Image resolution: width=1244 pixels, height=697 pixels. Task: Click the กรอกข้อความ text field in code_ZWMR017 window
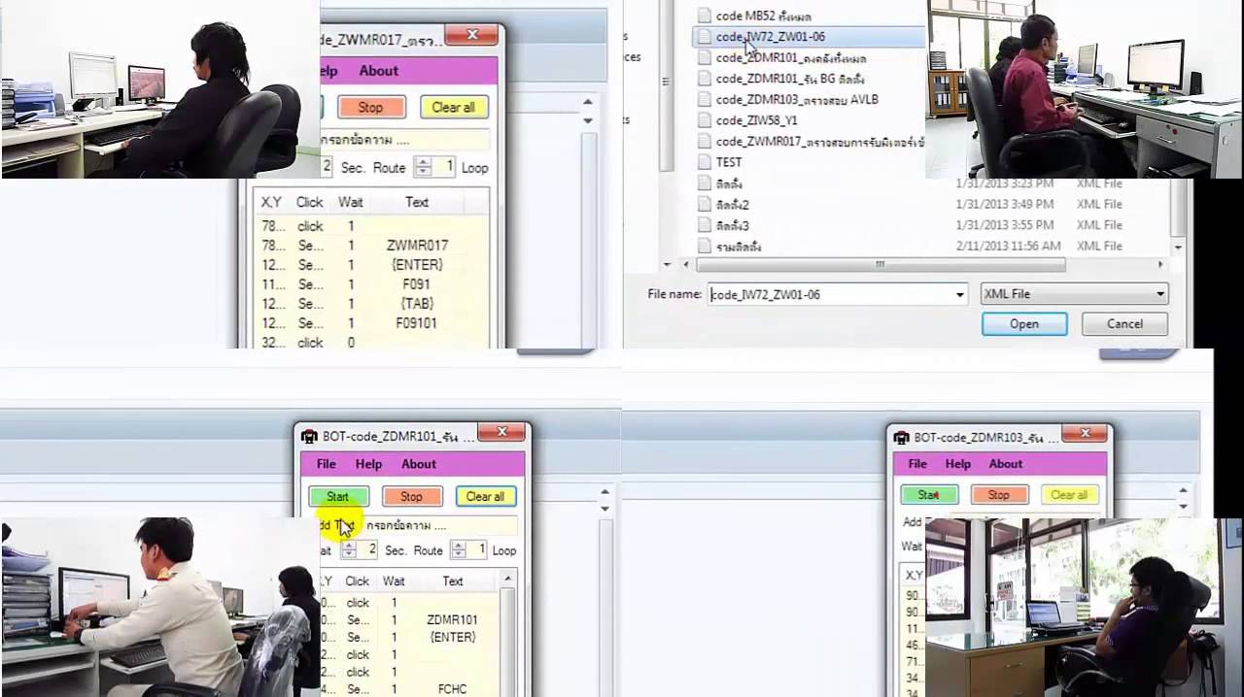(405, 140)
